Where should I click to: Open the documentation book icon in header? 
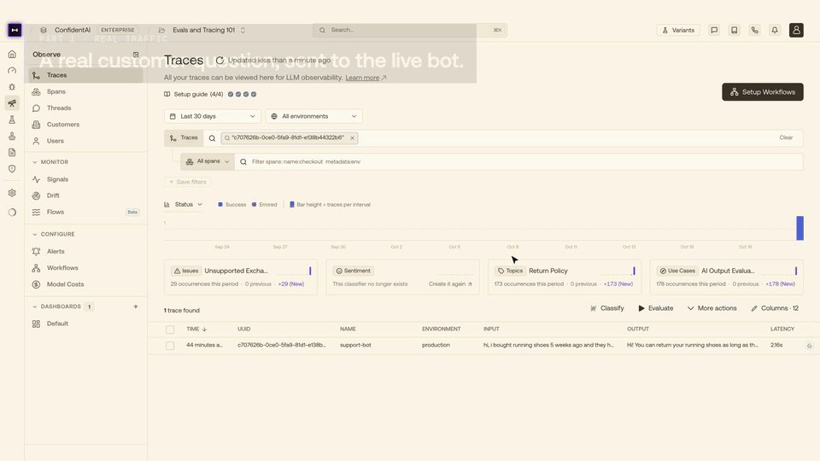(x=735, y=31)
